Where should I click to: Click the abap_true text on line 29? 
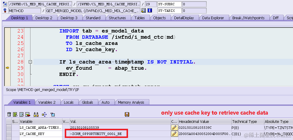point(129,68)
